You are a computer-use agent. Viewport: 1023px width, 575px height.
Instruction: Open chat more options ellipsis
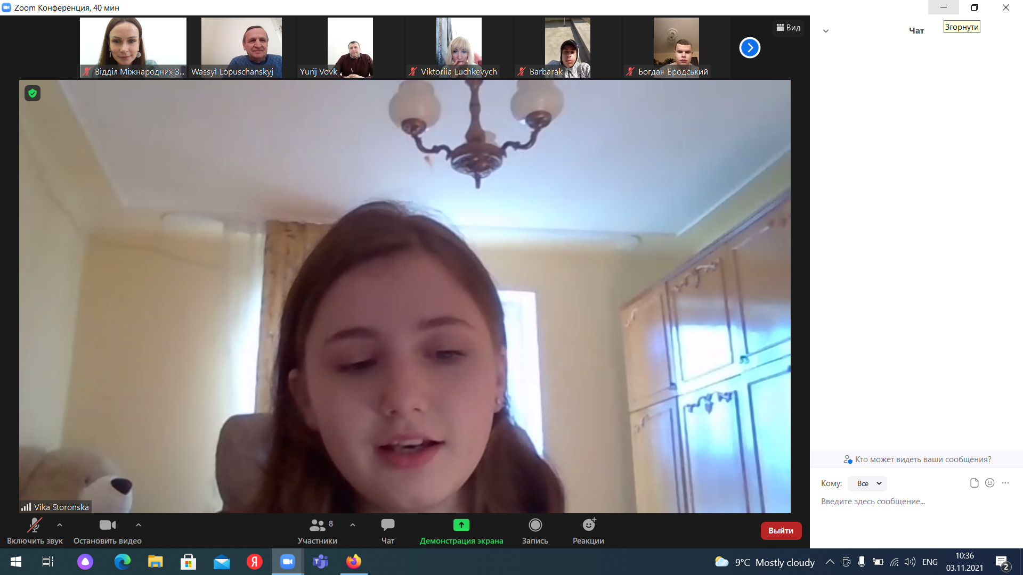coord(1005,483)
